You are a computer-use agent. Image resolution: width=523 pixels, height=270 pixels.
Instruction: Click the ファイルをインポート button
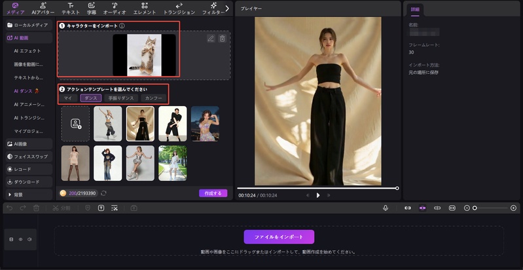pos(279,237)
